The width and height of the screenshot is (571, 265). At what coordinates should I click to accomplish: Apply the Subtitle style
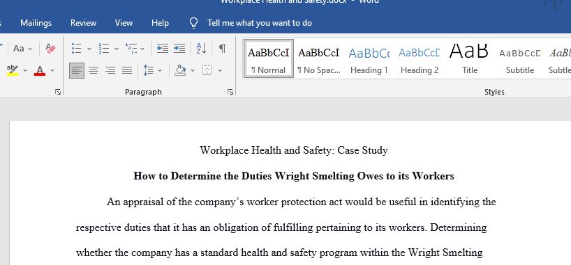(x=519, y=59)
